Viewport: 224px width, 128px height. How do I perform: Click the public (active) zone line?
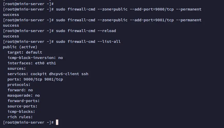click(20, 47)
